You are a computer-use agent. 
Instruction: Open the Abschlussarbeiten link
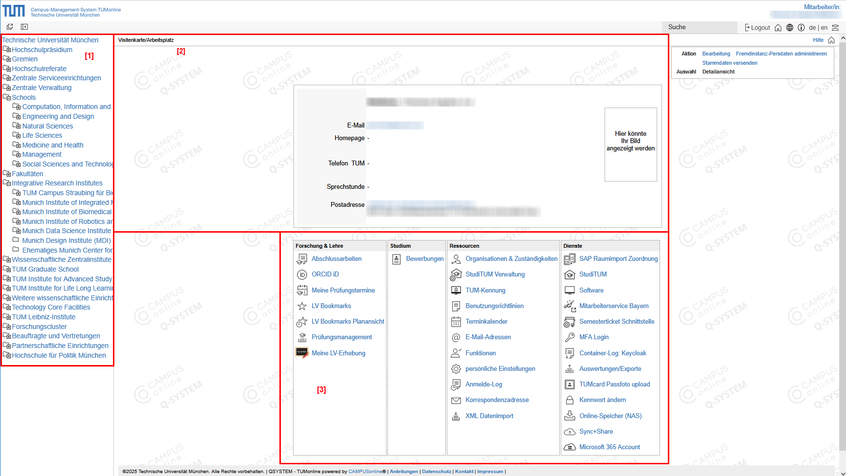pos(336,259)
